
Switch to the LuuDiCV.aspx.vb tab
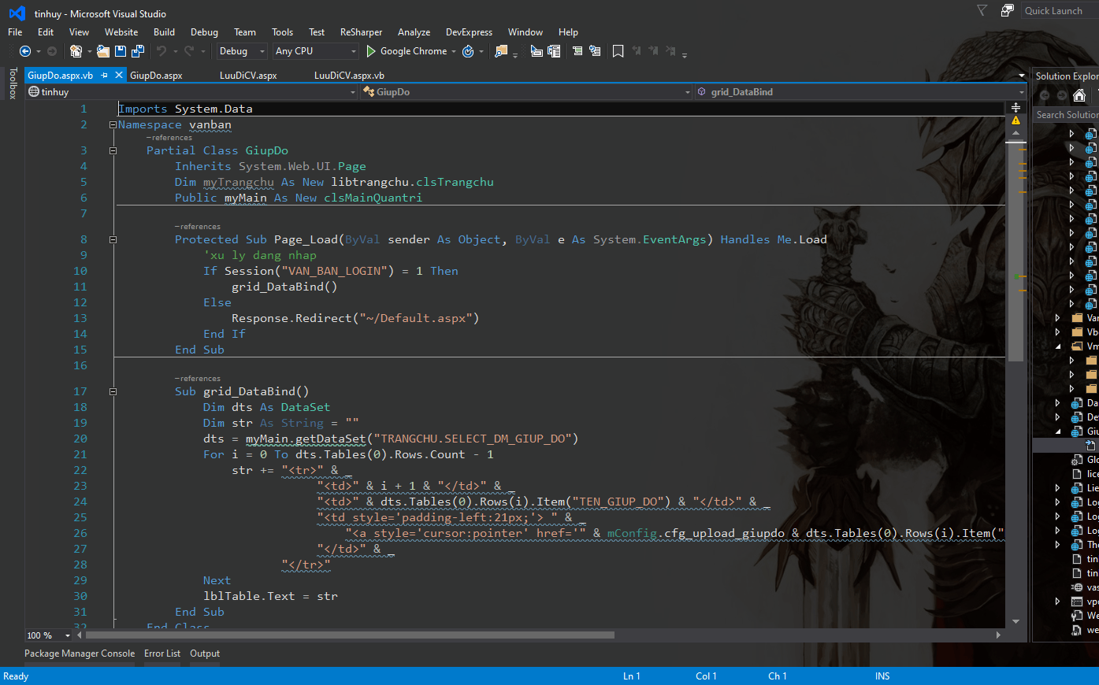[x=349, y=76]
